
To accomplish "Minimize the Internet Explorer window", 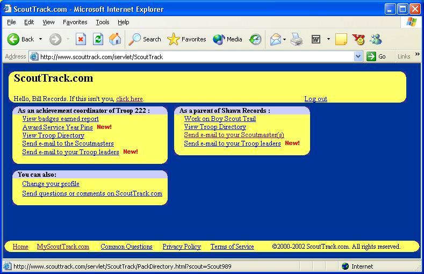I will click(390, 9).
